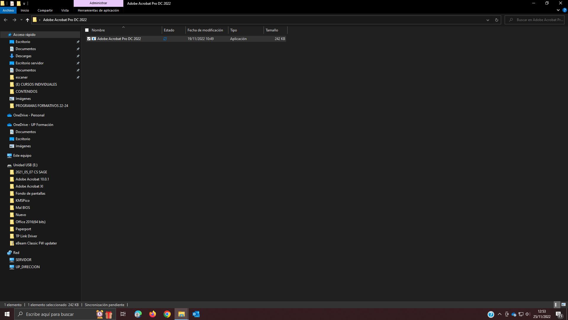Click the Tamaño column header
Image resolution: width=568 pixels, height=320 pixels.
[272, 30]
